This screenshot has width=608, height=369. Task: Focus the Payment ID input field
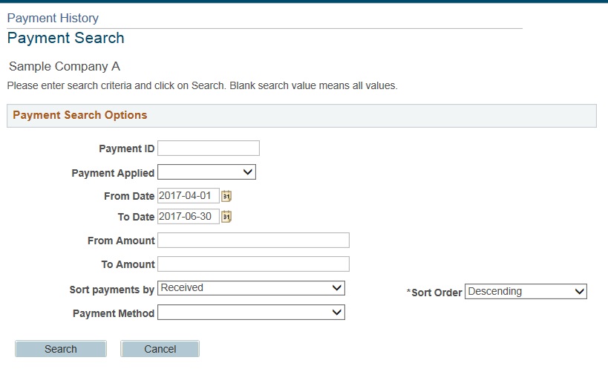(x=209, y=148)
